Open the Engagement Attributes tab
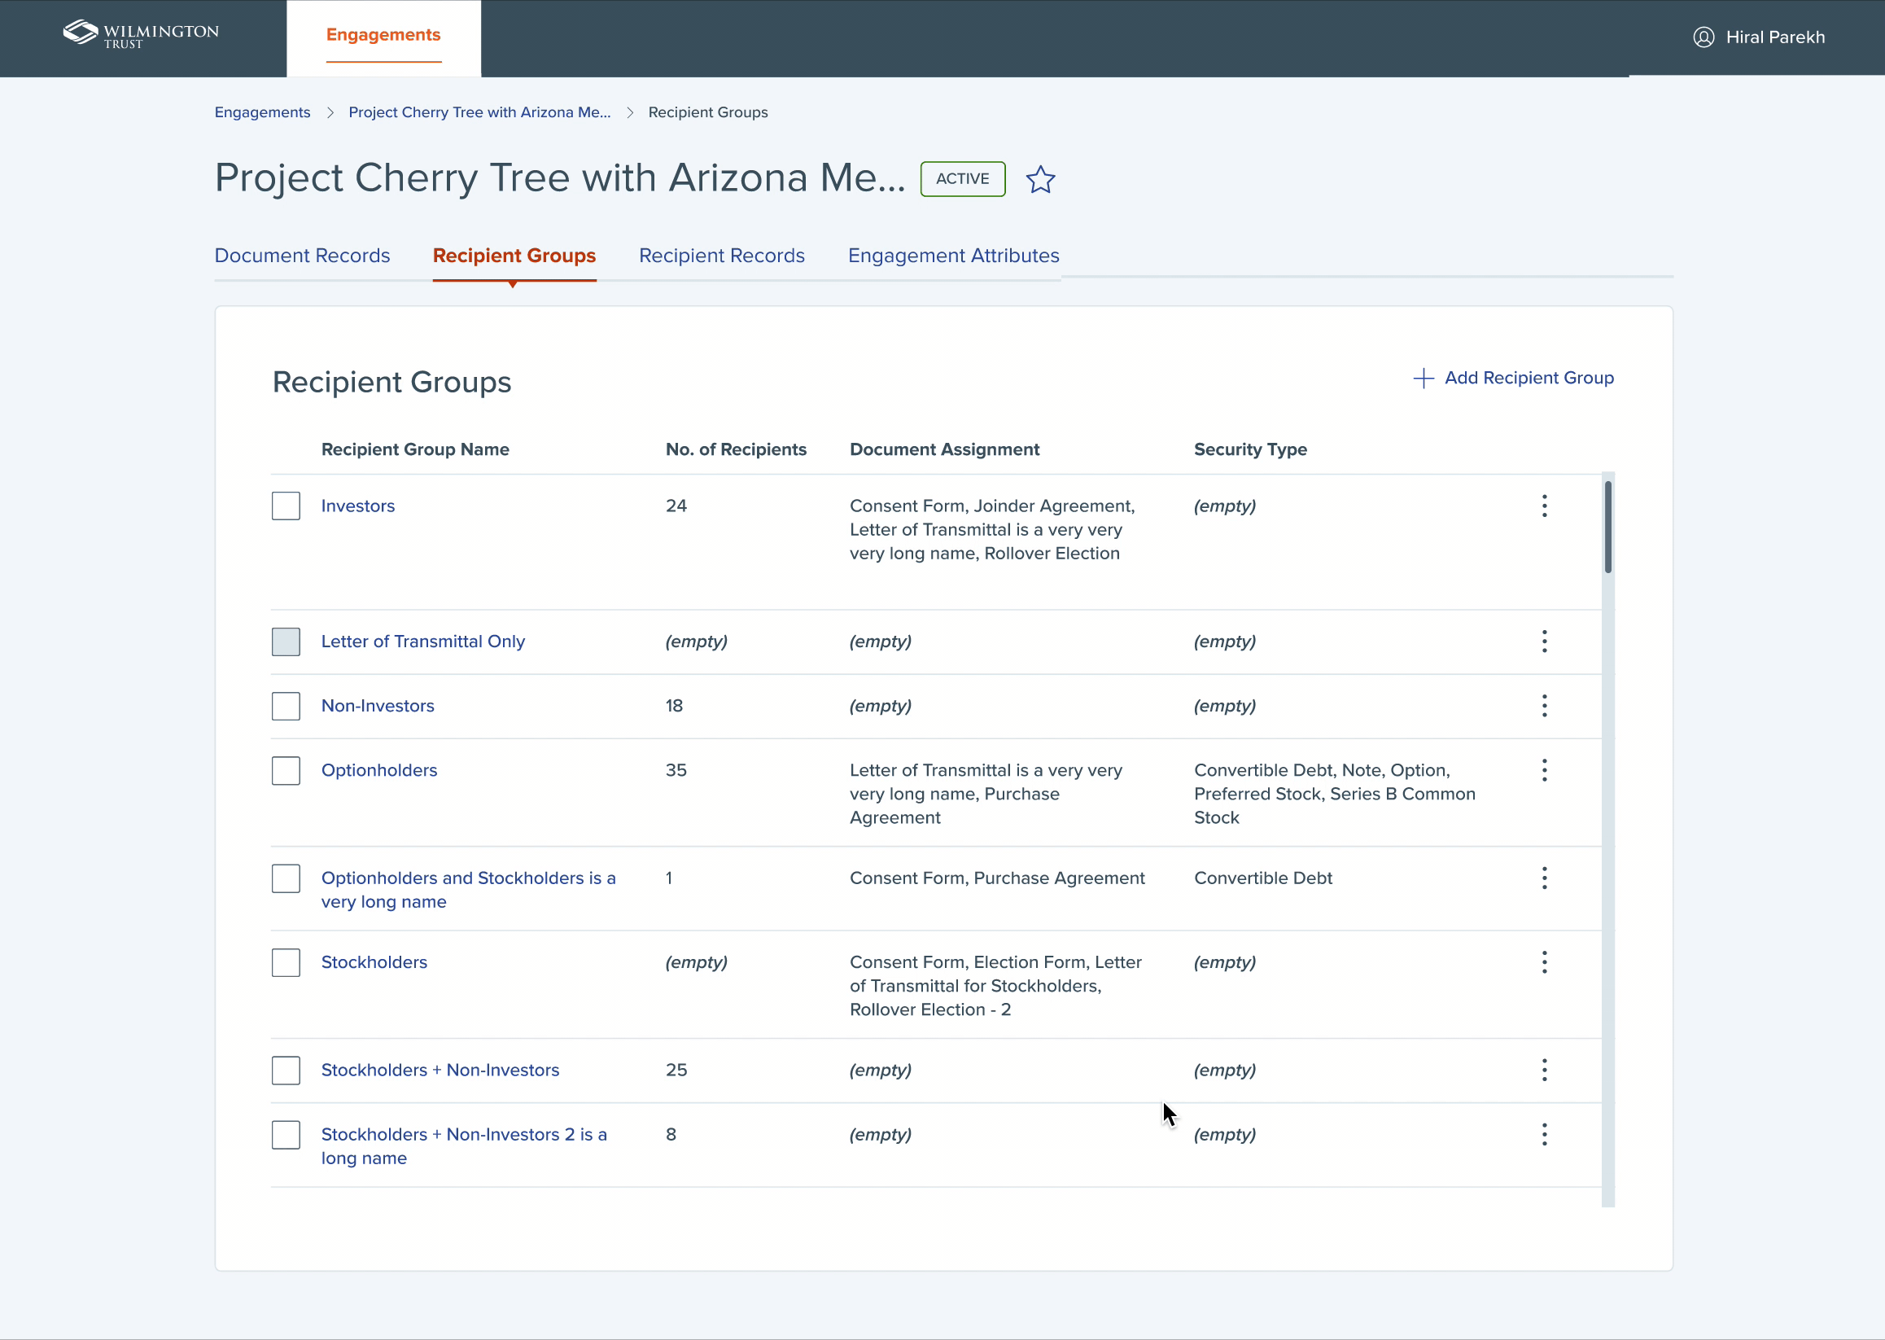The width and height of the screenshot is (1885, 1340). coord(954,256)
